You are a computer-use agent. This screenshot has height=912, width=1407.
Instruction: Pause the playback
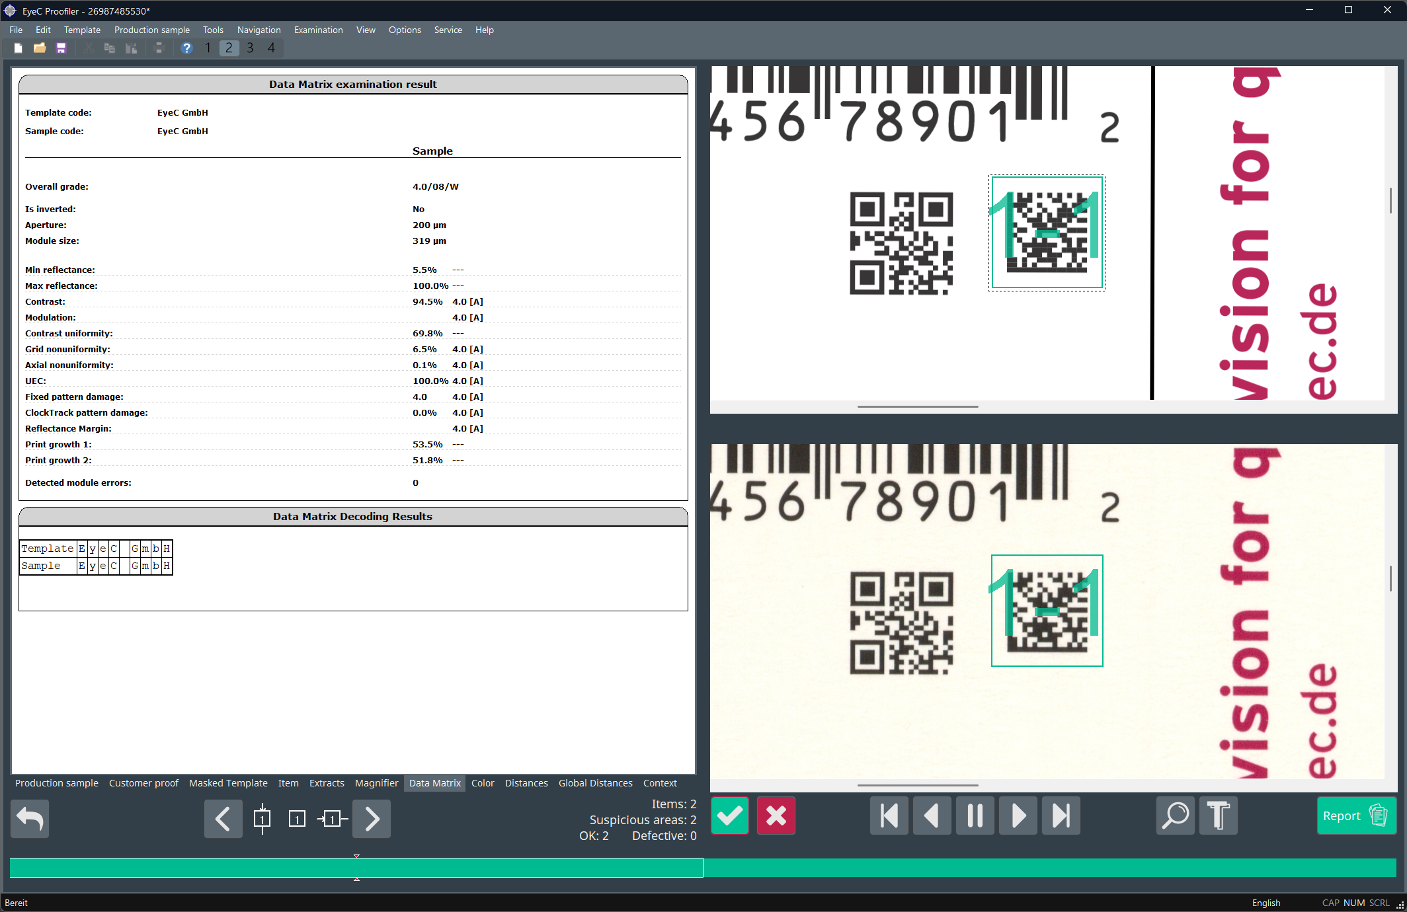click(975, 816)
